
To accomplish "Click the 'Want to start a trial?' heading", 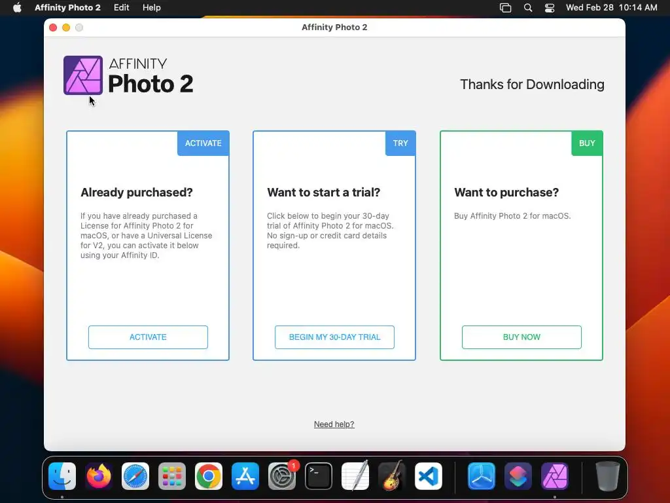I will click(x=323, y=193).
